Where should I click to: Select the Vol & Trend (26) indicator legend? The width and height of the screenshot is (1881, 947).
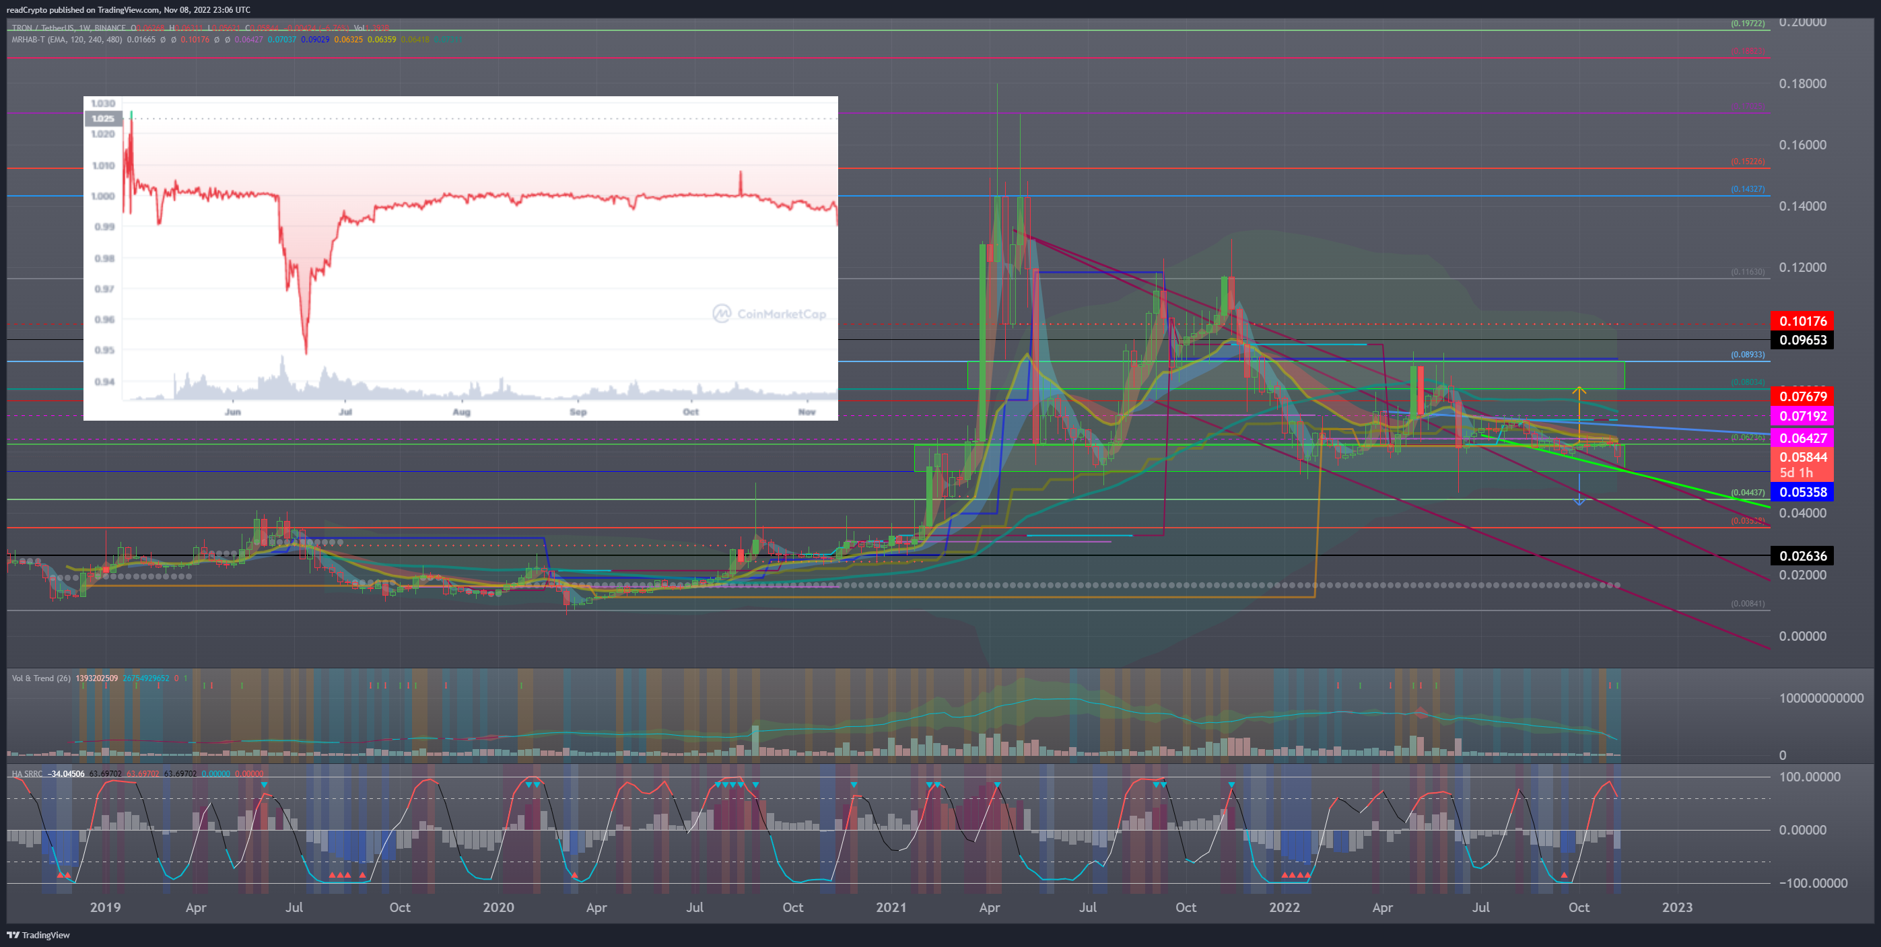(x=41, y=678)
